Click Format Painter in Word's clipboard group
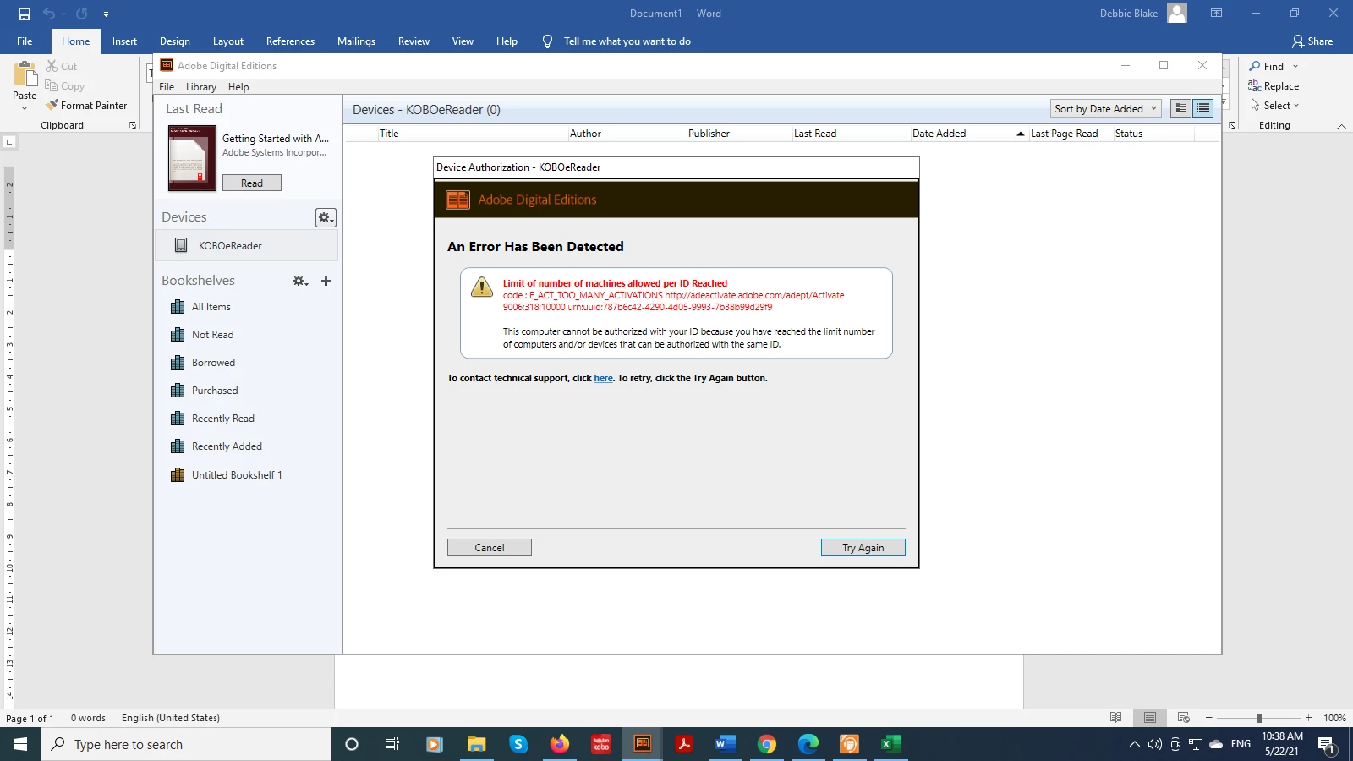Viewport: 1353px width, 761px height. [x=86, y=106]
